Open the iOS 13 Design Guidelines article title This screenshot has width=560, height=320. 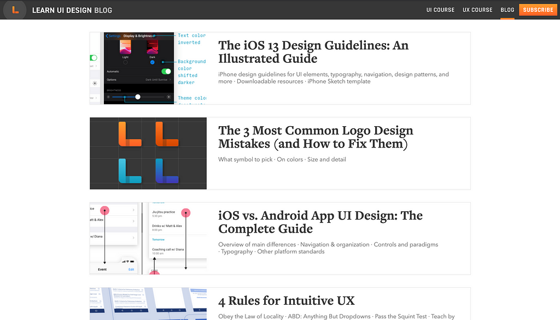(x=313, y=52)
